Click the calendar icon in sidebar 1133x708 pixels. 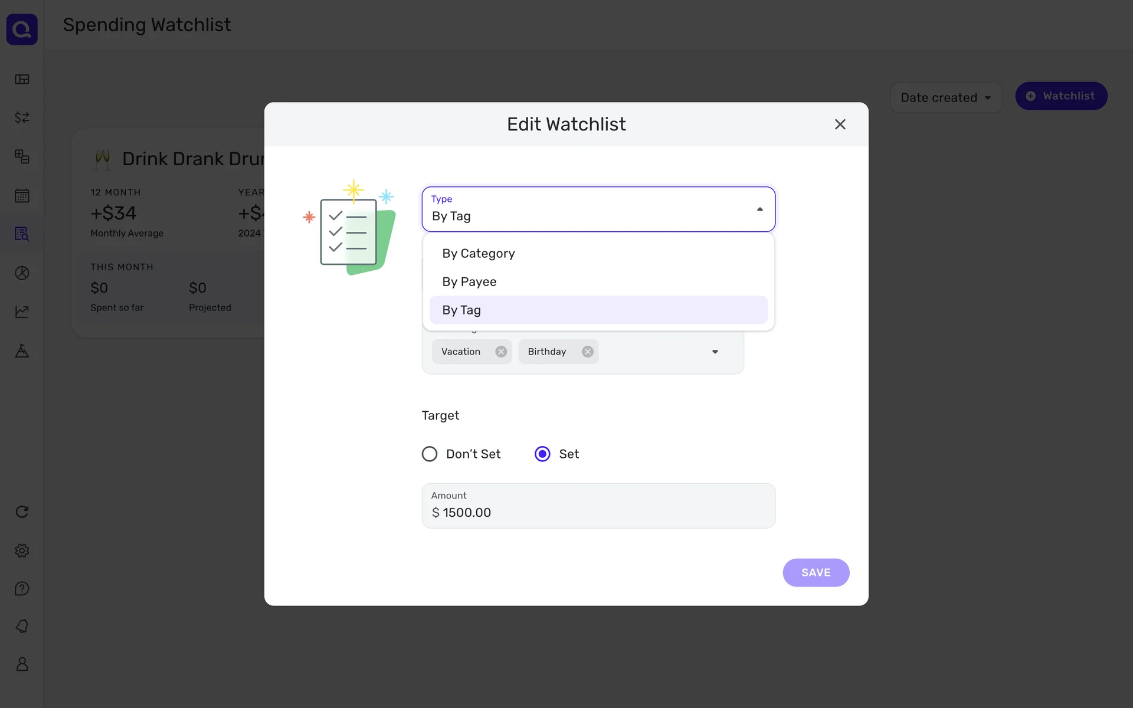pyautogui.click(x=22, y=196)
